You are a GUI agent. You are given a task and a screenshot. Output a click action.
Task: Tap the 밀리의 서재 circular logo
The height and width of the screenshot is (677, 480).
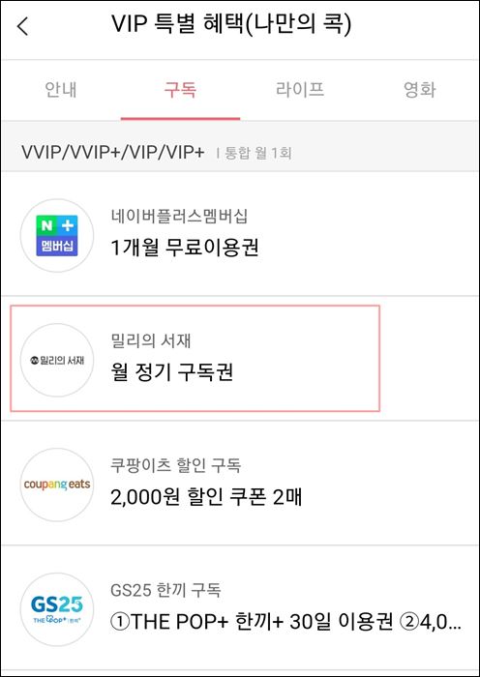57,360
